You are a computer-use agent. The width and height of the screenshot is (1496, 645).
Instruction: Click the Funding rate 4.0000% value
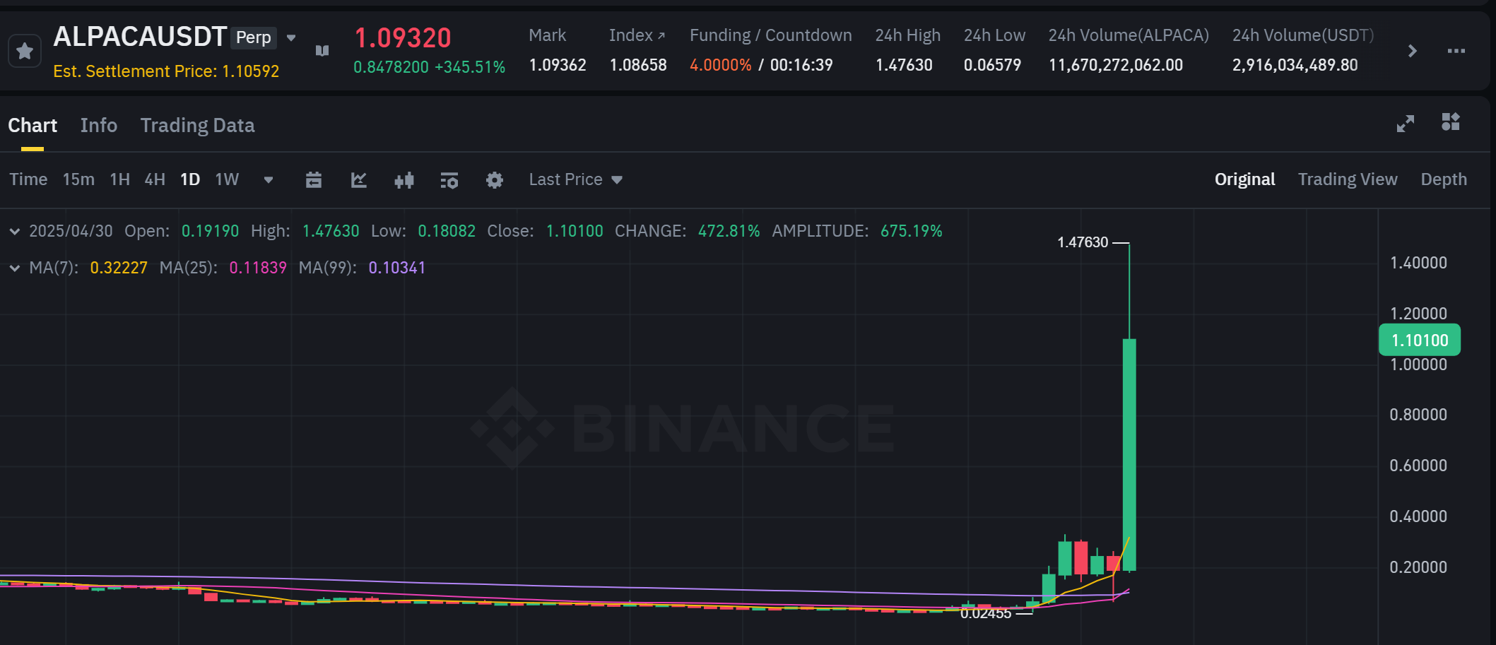tap(720, 65)
